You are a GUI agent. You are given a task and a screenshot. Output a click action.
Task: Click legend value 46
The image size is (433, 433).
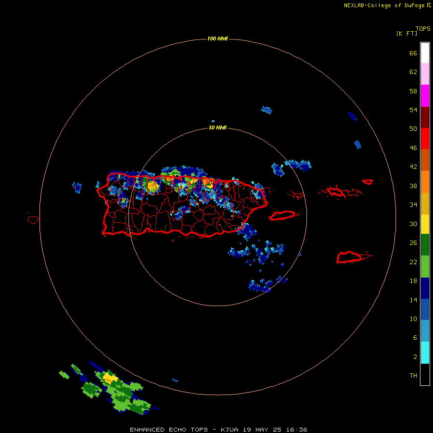coord(413,148)
